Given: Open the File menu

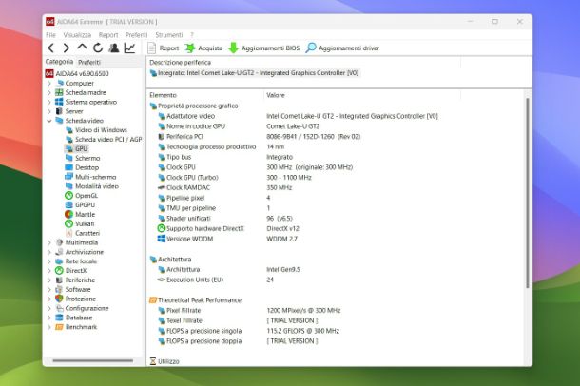Looking at the screenshot, I should [x=50, y=35].
